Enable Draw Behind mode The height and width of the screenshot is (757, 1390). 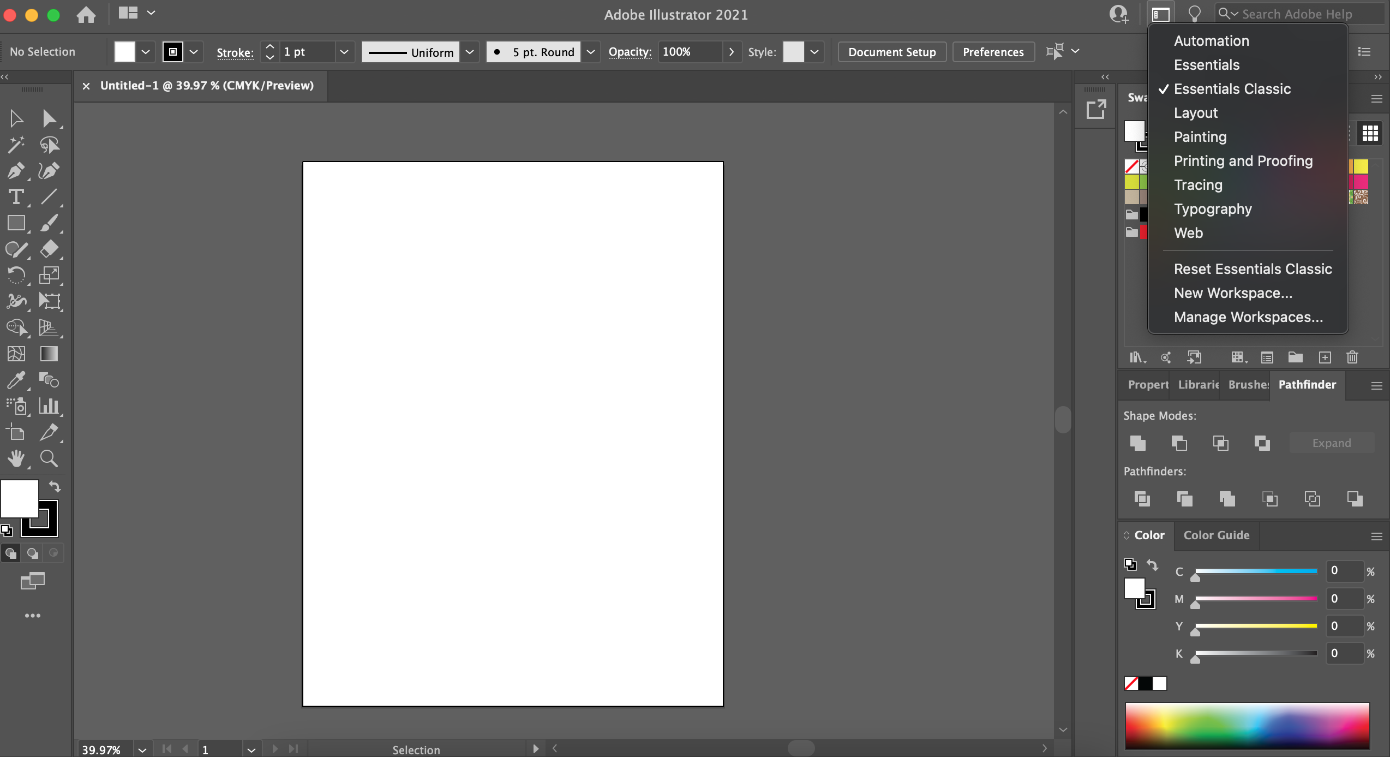pos(33,553)
